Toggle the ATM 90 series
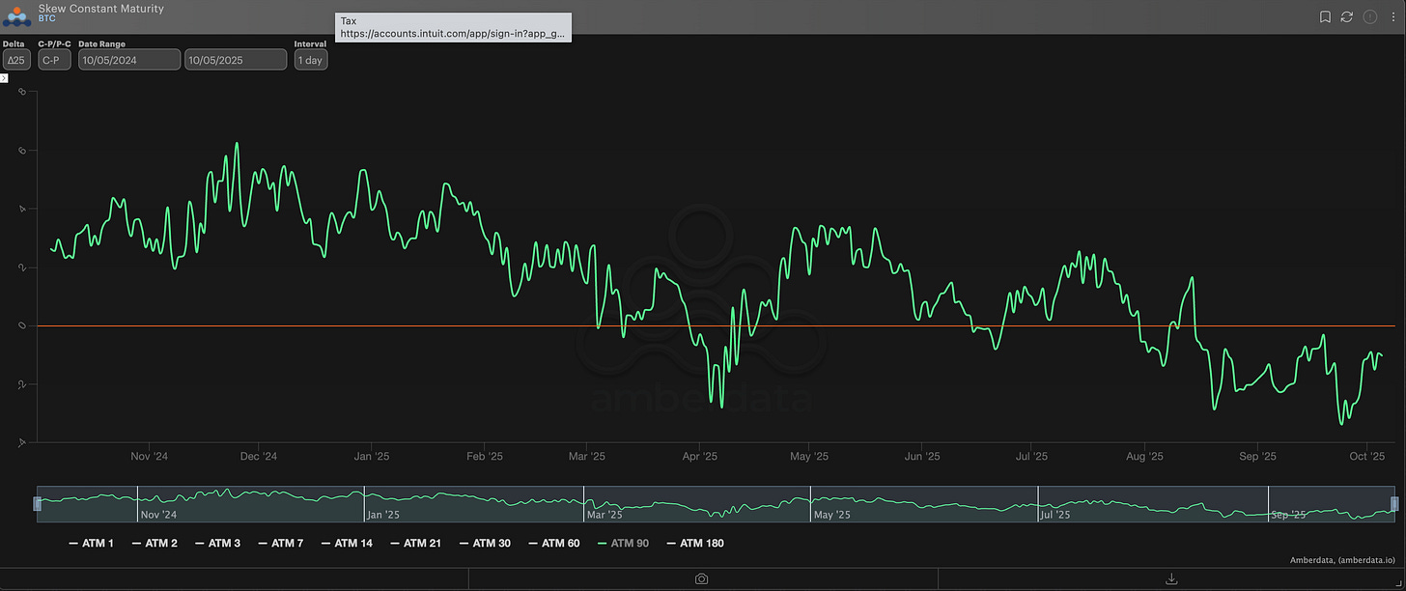1406x591 pixels. (623, 544)
